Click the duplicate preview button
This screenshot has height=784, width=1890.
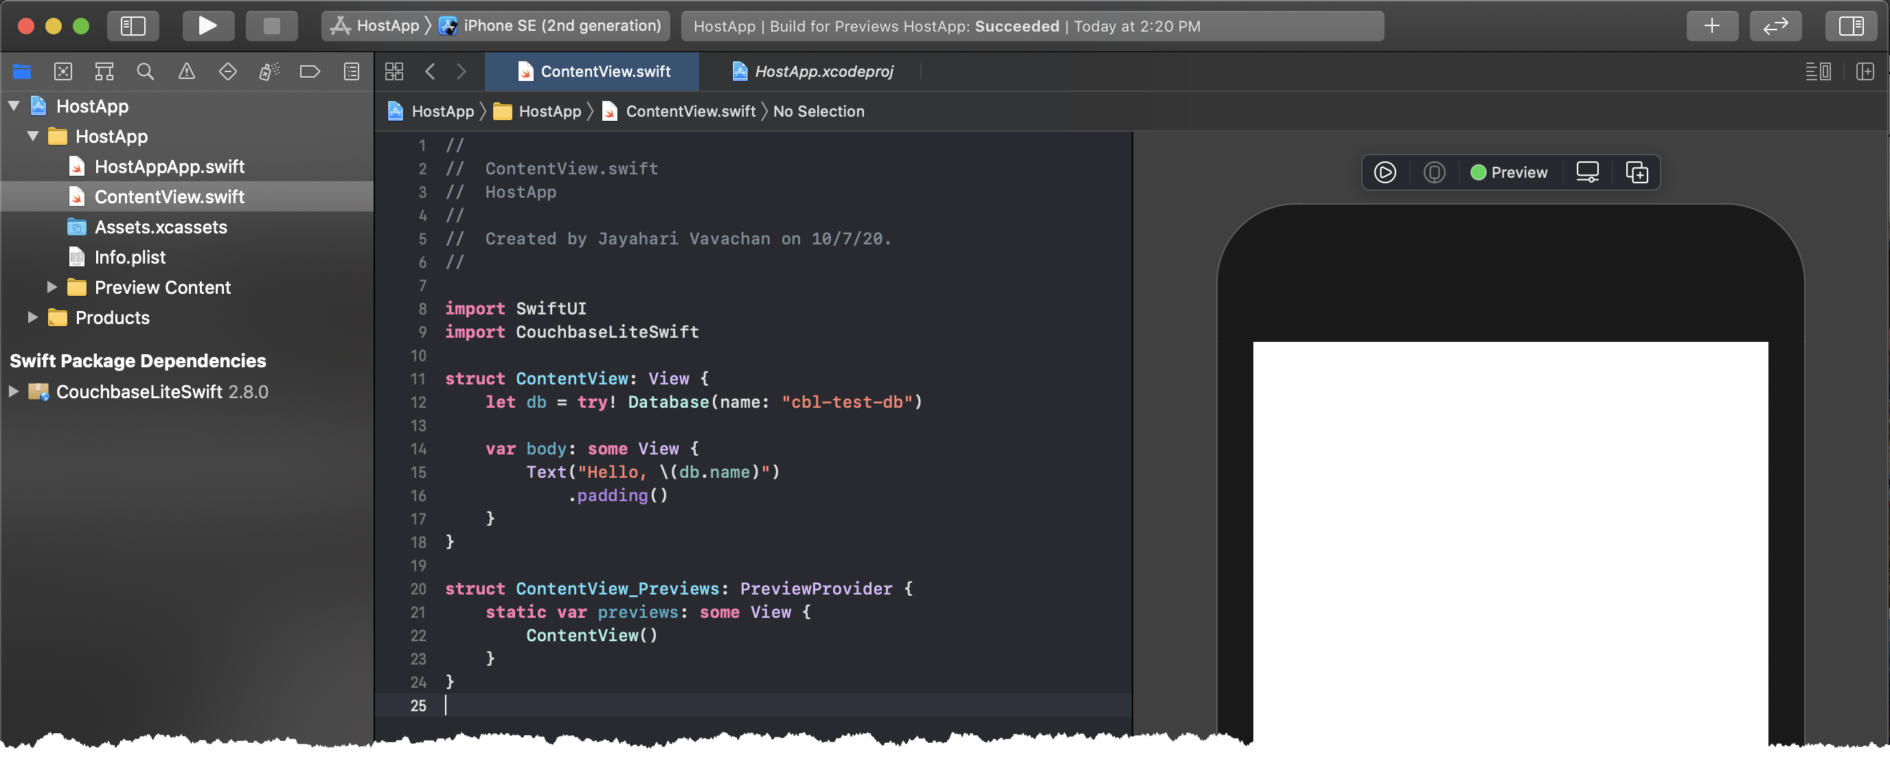(x=1636, y=172)
